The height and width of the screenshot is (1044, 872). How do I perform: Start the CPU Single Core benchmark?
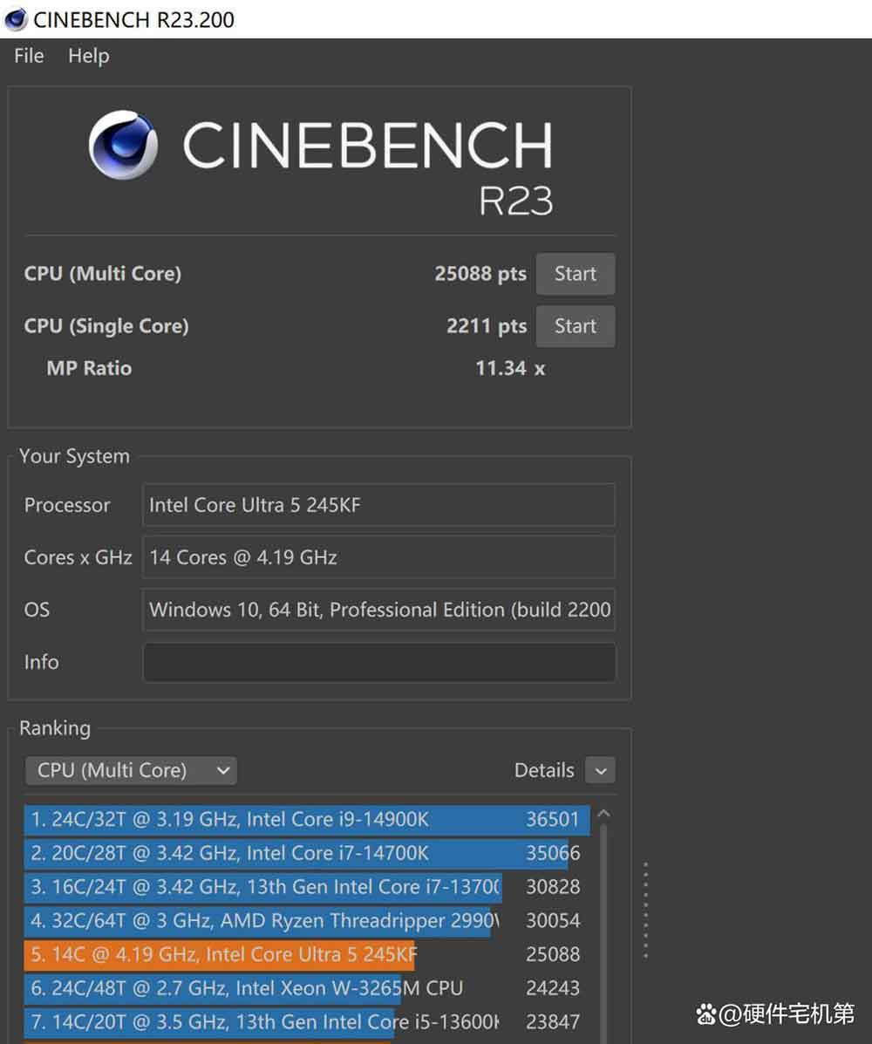pos(575,326)
